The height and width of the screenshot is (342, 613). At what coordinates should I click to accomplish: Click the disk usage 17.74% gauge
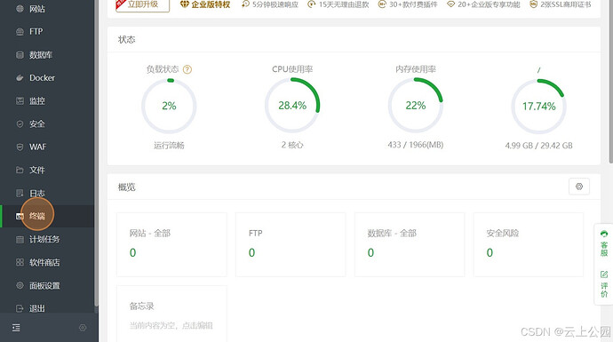[538, 107]
